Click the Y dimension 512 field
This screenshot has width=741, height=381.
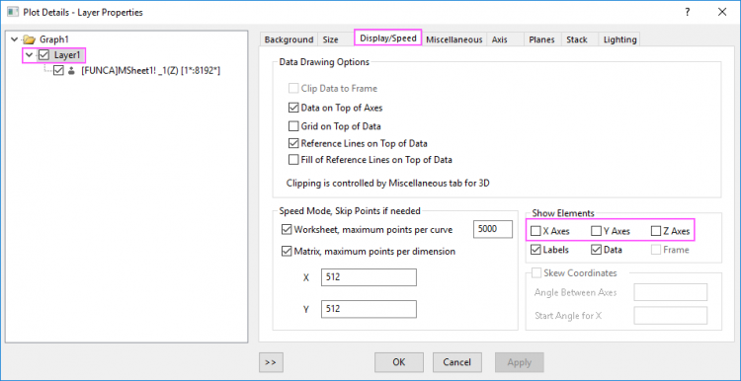point(369,309)
